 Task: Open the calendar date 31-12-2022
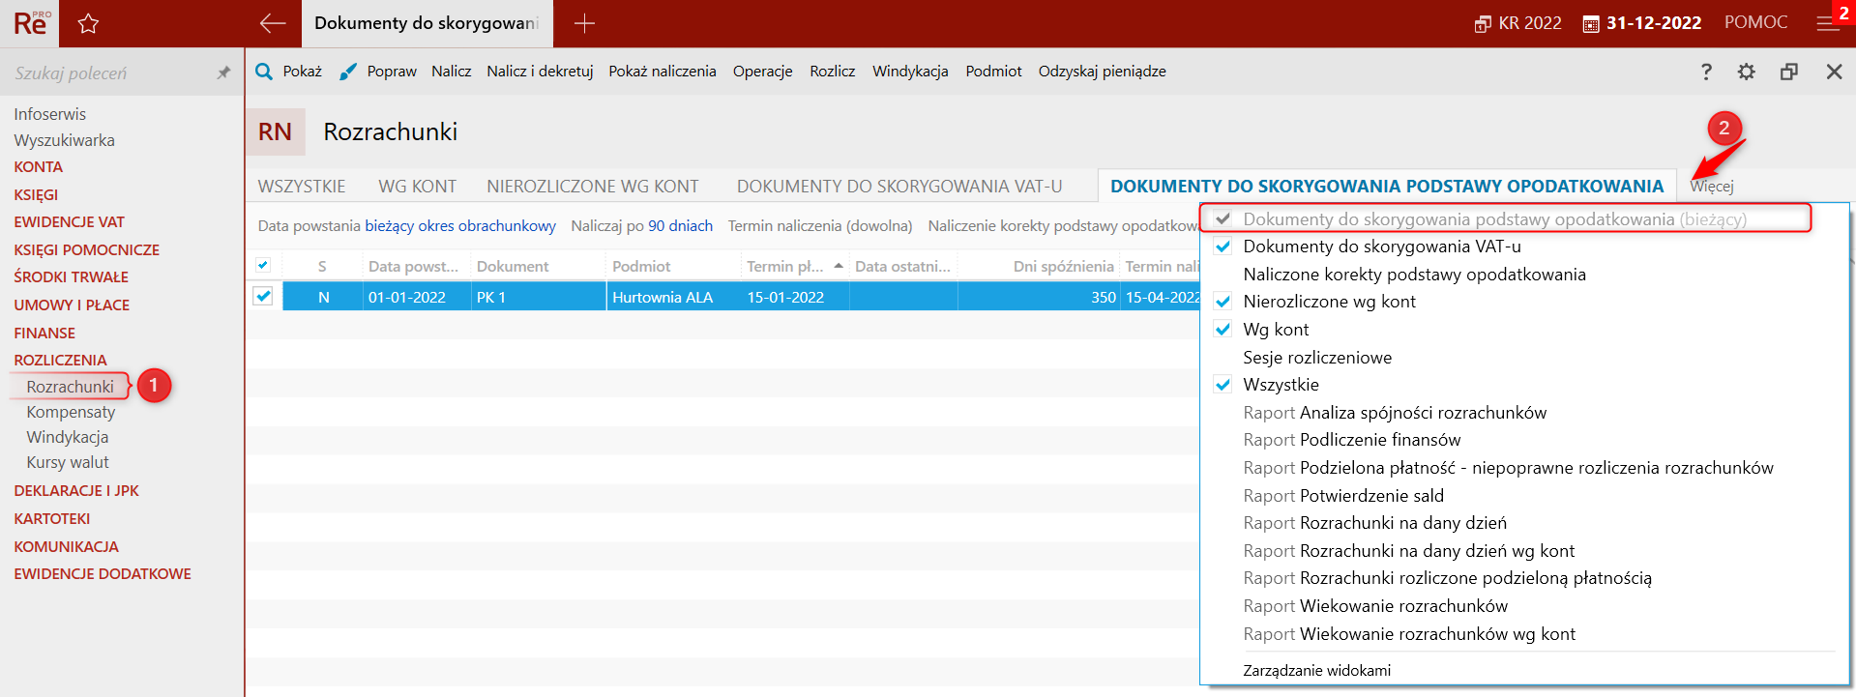pos(1641,23)
